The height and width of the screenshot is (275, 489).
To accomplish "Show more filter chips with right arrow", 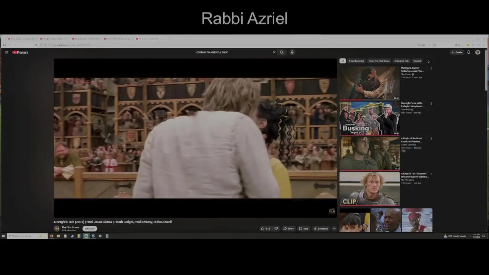I will pos(429,61).
